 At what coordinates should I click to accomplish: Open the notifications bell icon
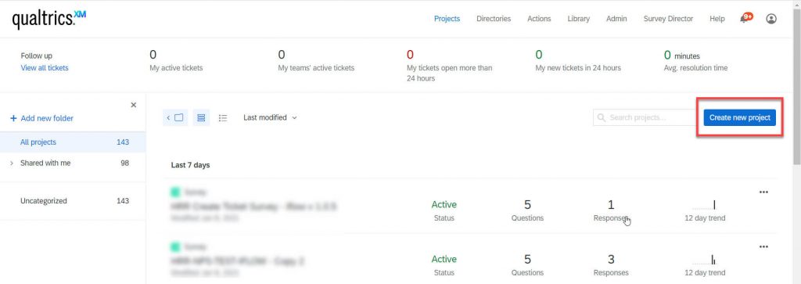[x=745, y=19]
